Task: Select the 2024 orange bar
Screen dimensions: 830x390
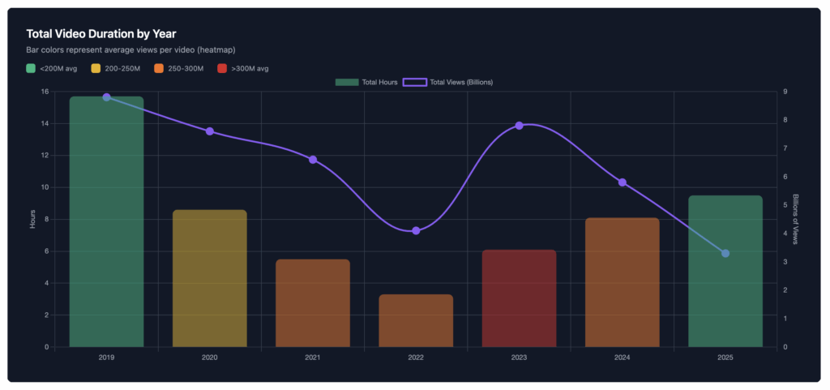Action: pos(622,282)
